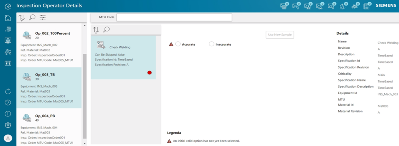The width and height of the screenshot is (399, 146).
Task: Open the Home icon in the sidebar
Action: [x=8, y=18]
